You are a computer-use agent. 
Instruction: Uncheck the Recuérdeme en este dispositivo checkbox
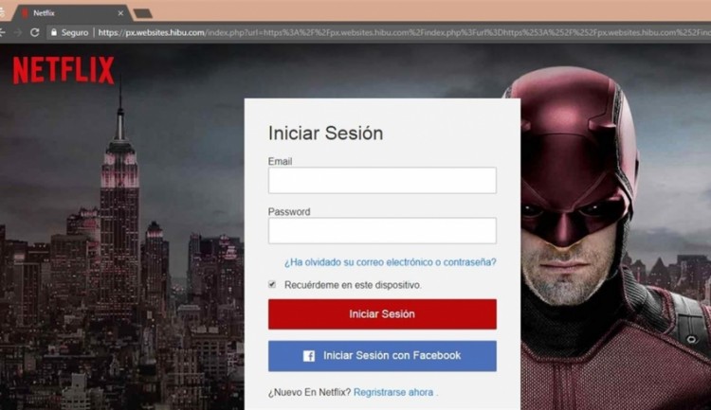point(272,284)
